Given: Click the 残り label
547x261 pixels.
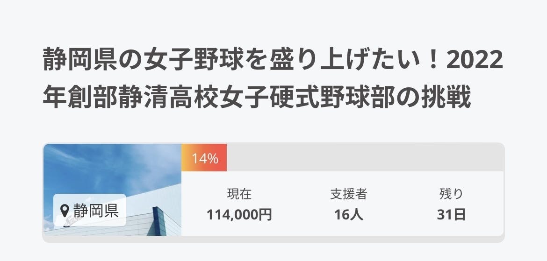Looking at the screenshot, I should coord(451,194).
